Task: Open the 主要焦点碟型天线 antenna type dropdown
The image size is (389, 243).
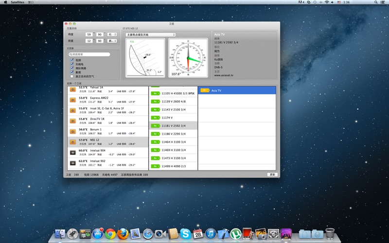Action: coord(151,35)
